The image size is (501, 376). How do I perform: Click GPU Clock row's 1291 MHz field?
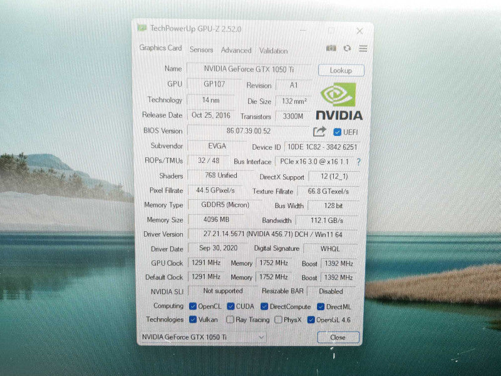tap(206, 263)
